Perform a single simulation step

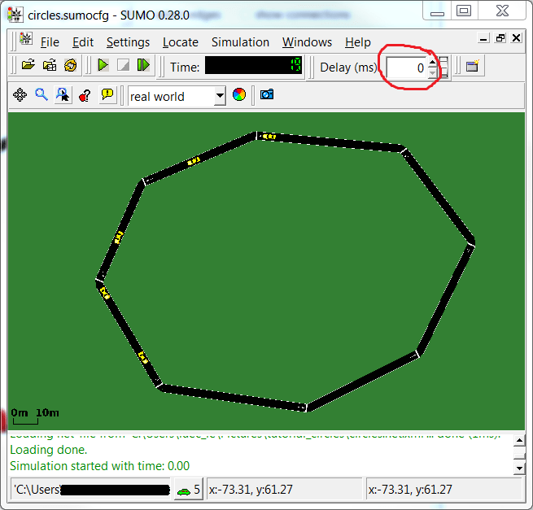[143, 65]
